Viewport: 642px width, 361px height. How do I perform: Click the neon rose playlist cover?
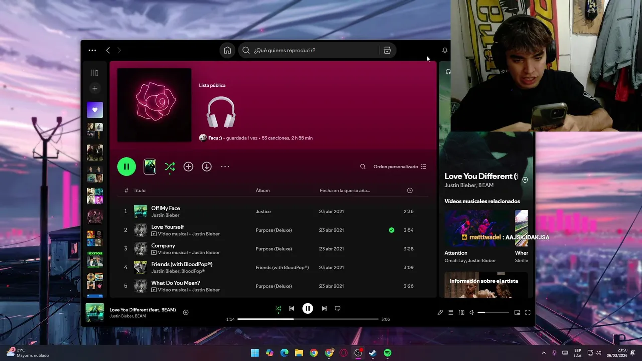click(154, 105)
